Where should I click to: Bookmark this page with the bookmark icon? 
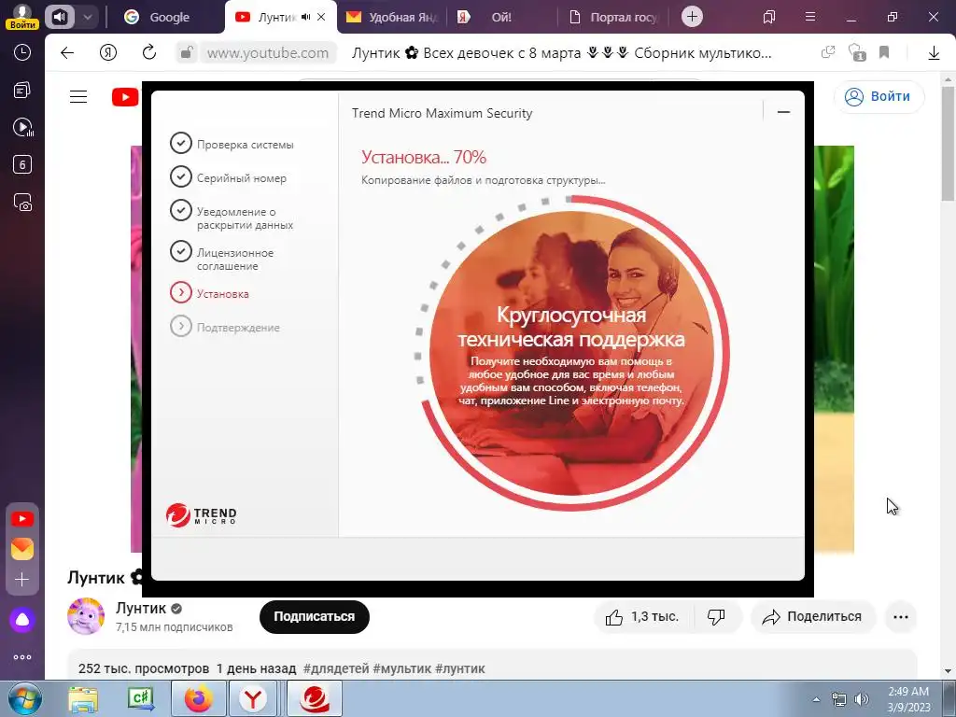[884, 52]
